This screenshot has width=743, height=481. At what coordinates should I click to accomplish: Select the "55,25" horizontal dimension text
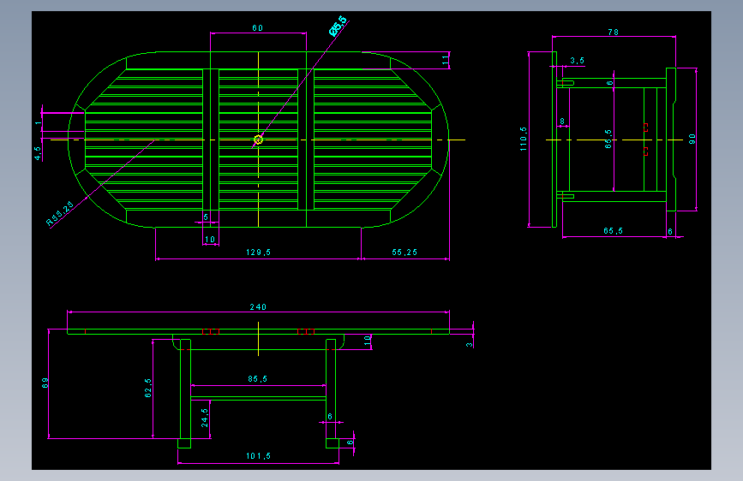[404, 252]
